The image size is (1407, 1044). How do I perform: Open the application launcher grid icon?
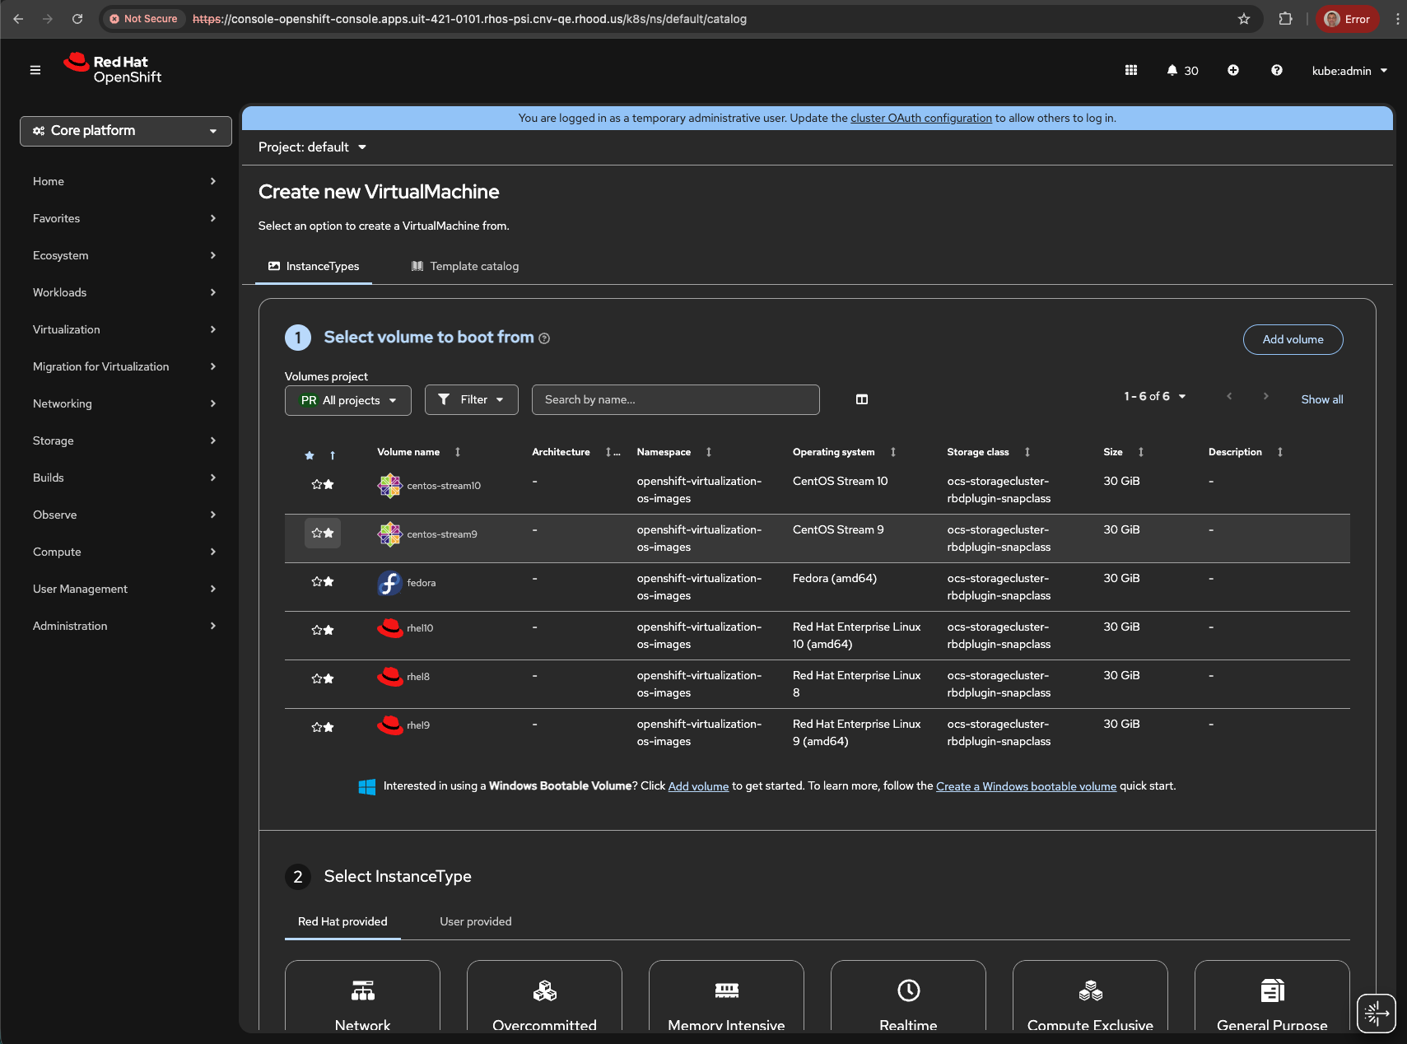(x=1131, y=71)
